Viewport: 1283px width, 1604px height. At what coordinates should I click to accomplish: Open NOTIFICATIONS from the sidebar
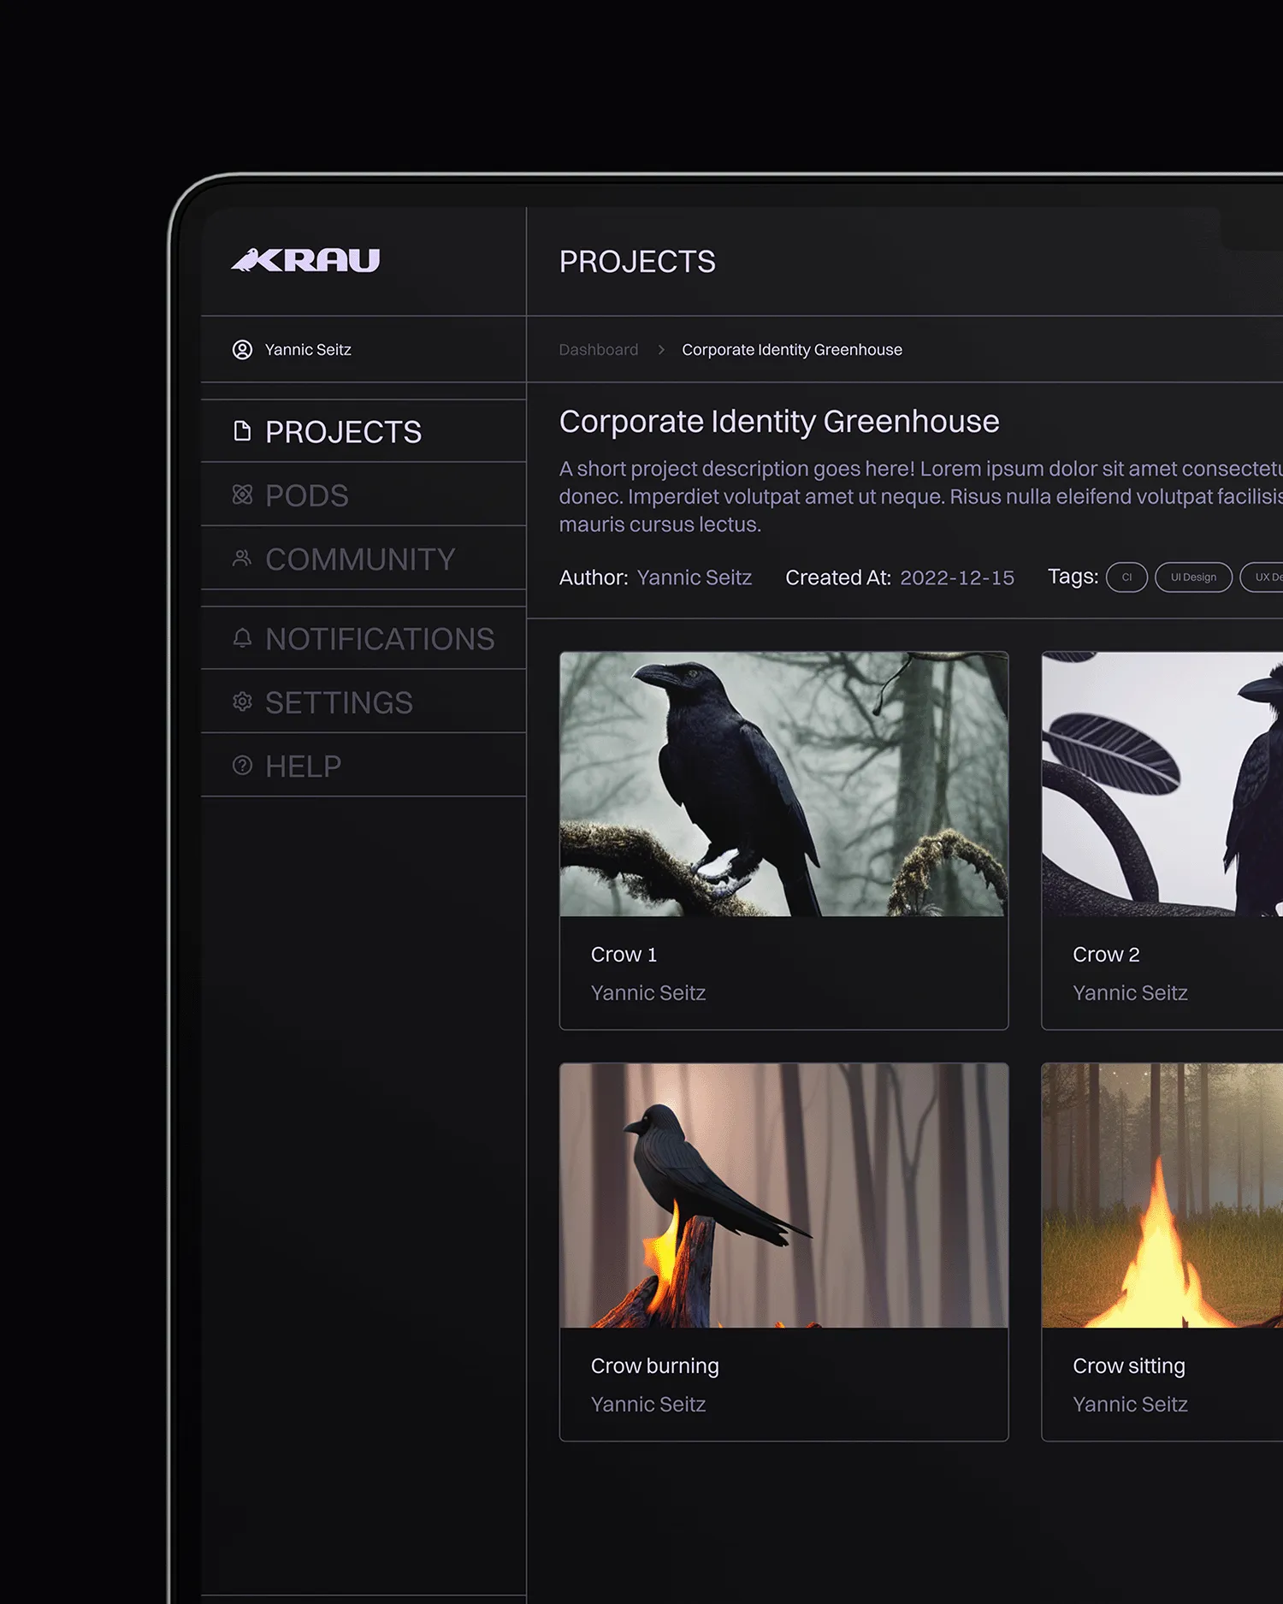(x=379, y=639)
